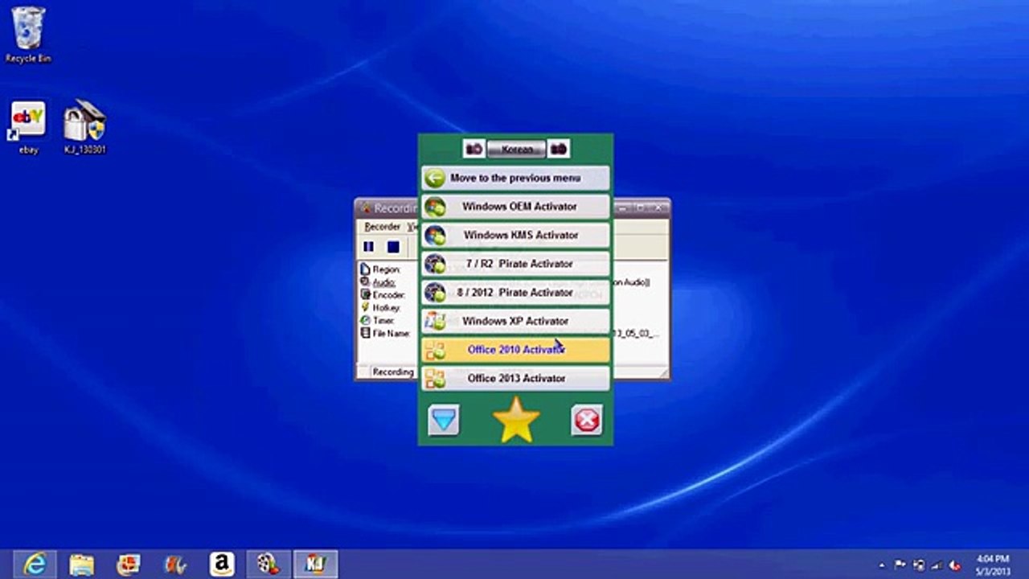Image resolution: width=1029 pixels, height=579 pixels.
Task: Click the Hotkey label in Recording window
Action: [x=386, y=308]
